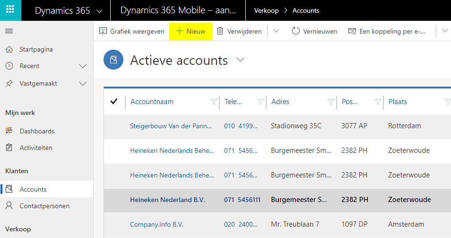The image size is (451, 238).
Task: Open the Dynamics 365 app switcher dropdown
Action: click(99, 11)
